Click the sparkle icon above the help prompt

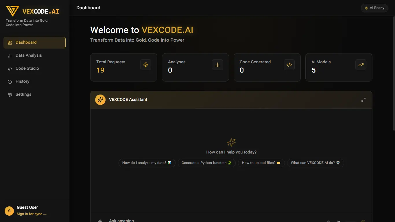(231, 142)
